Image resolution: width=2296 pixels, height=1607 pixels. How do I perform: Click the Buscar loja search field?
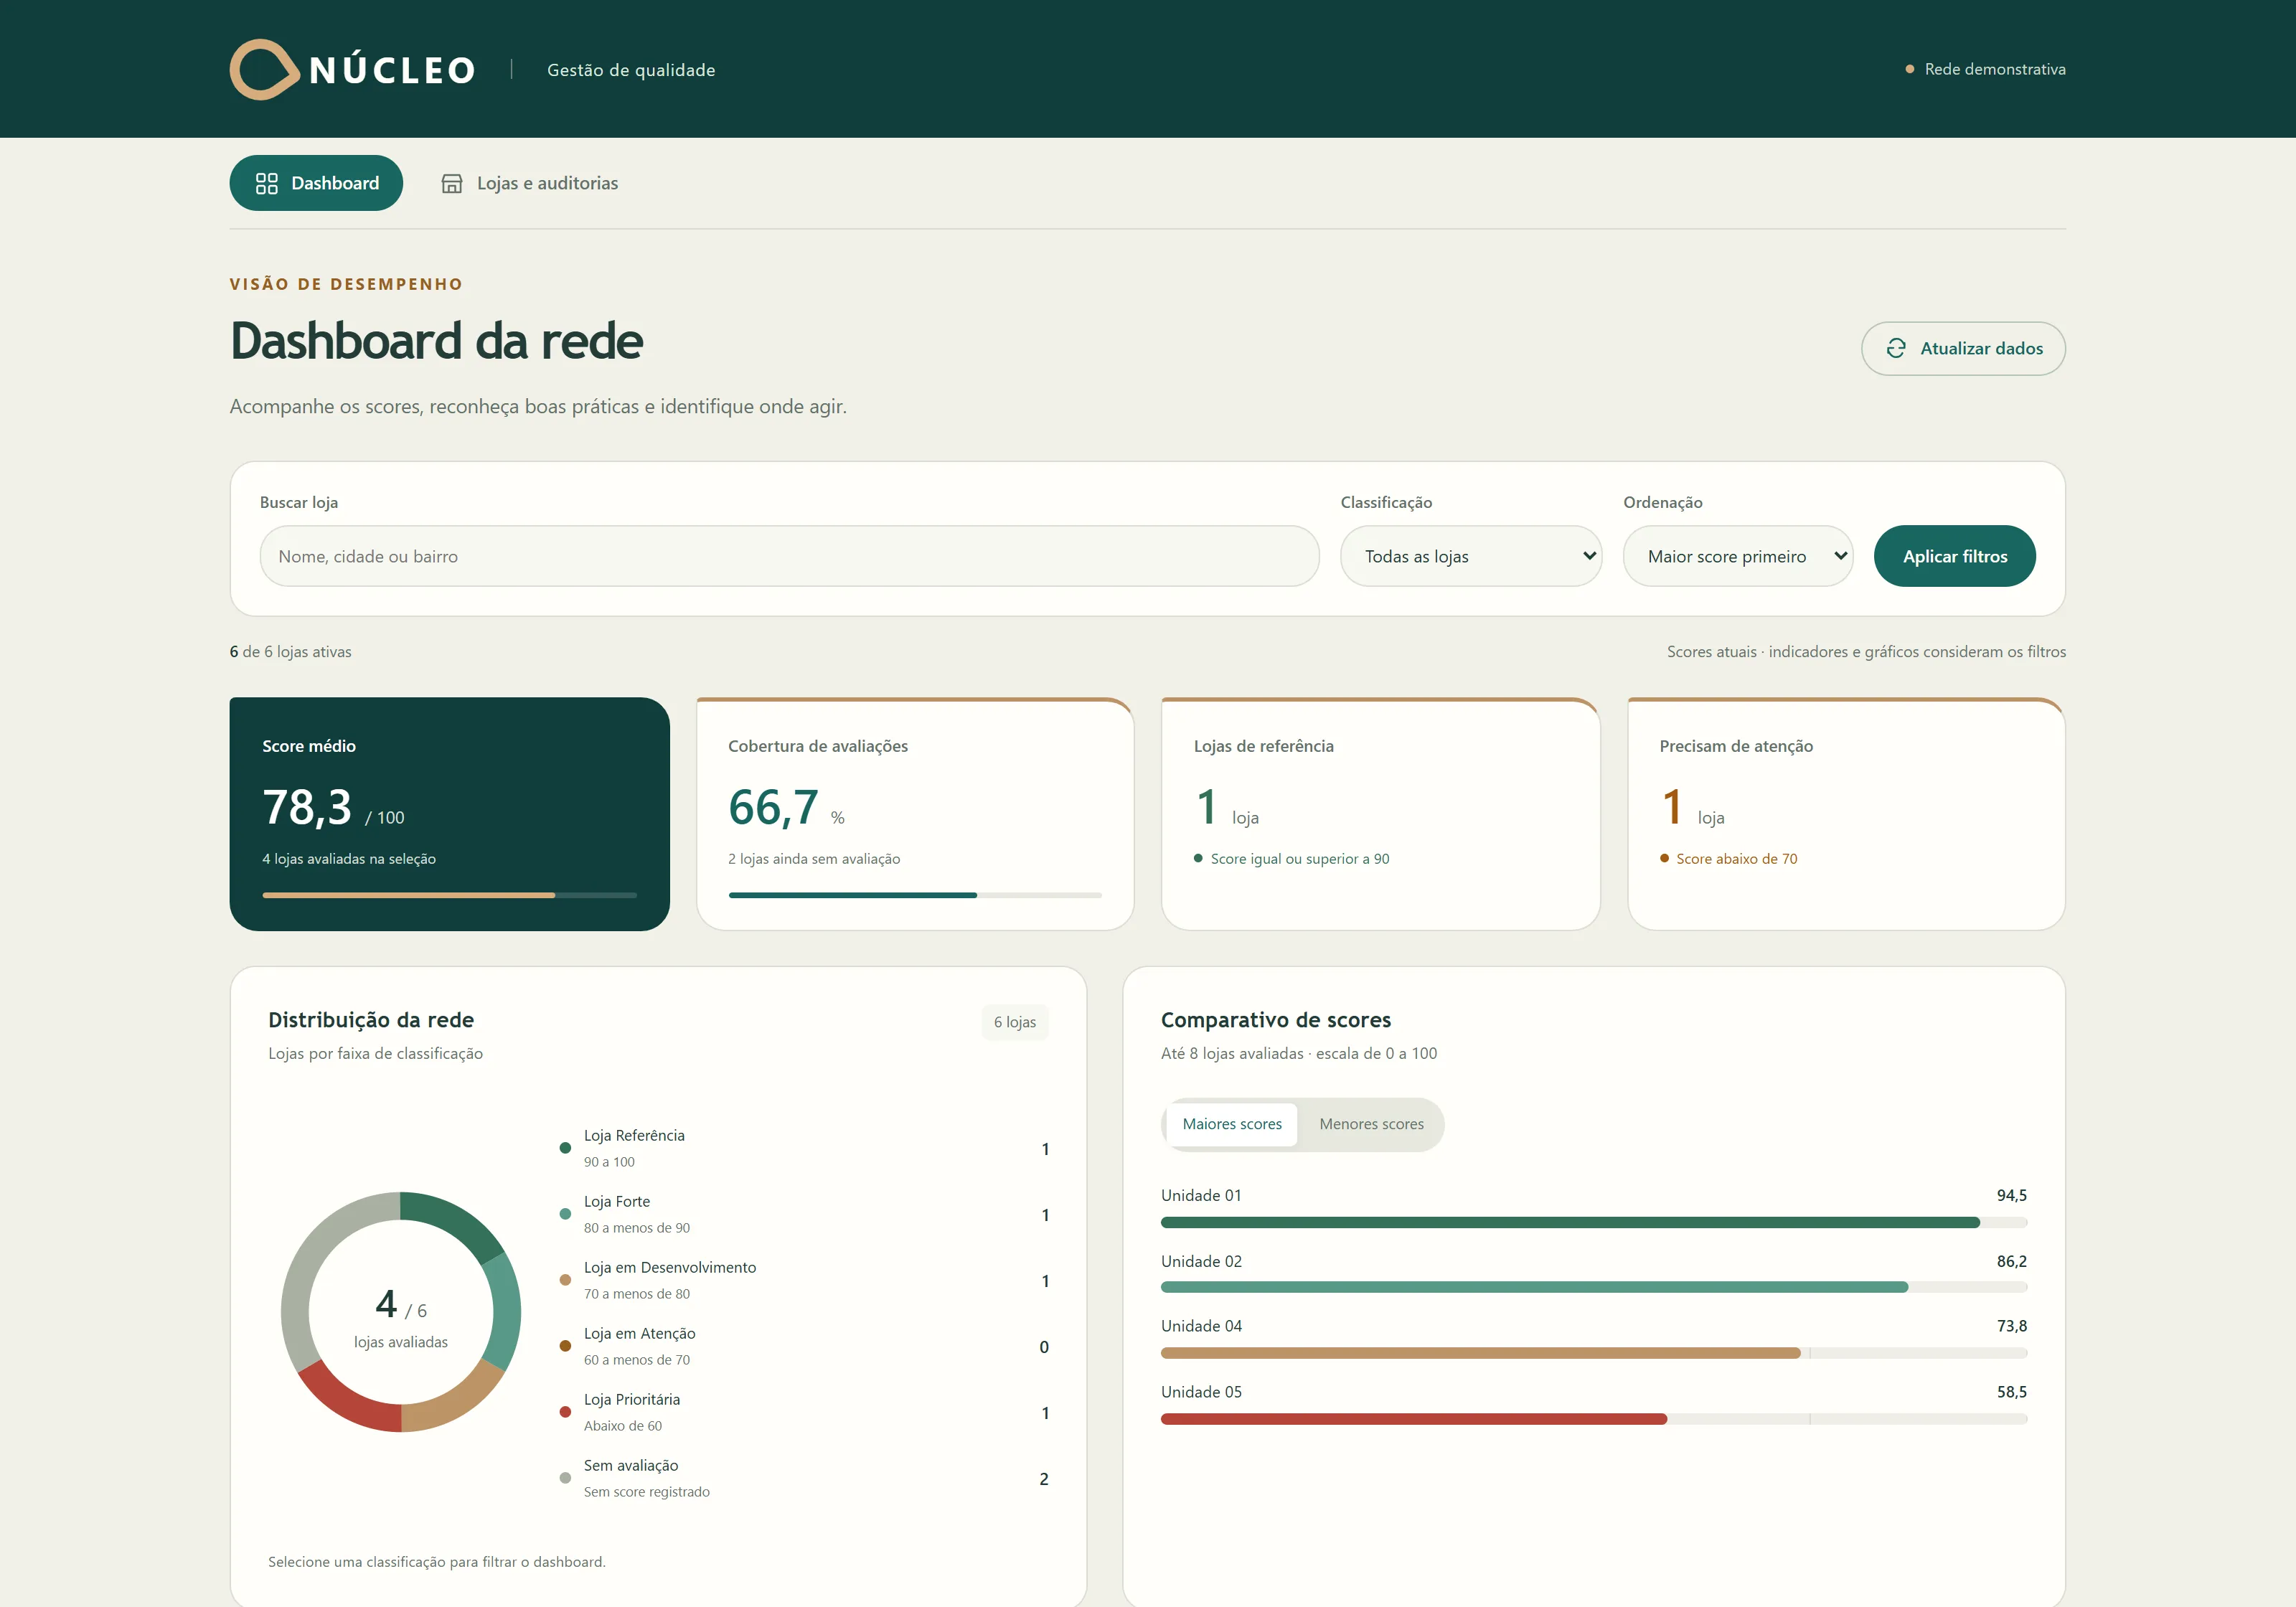tap(789, 556)
